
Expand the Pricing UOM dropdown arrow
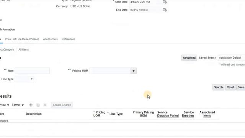(x=134, y=71)
